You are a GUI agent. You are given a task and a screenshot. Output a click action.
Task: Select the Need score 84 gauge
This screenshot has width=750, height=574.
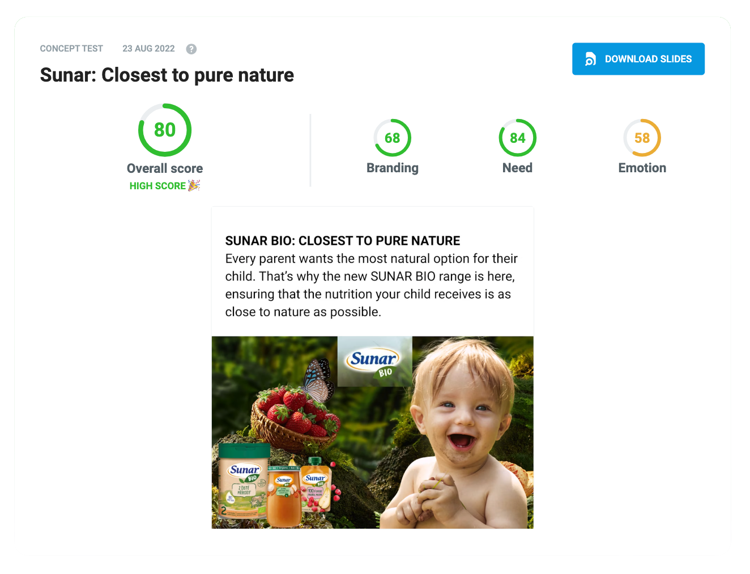(x=518, y=138)
